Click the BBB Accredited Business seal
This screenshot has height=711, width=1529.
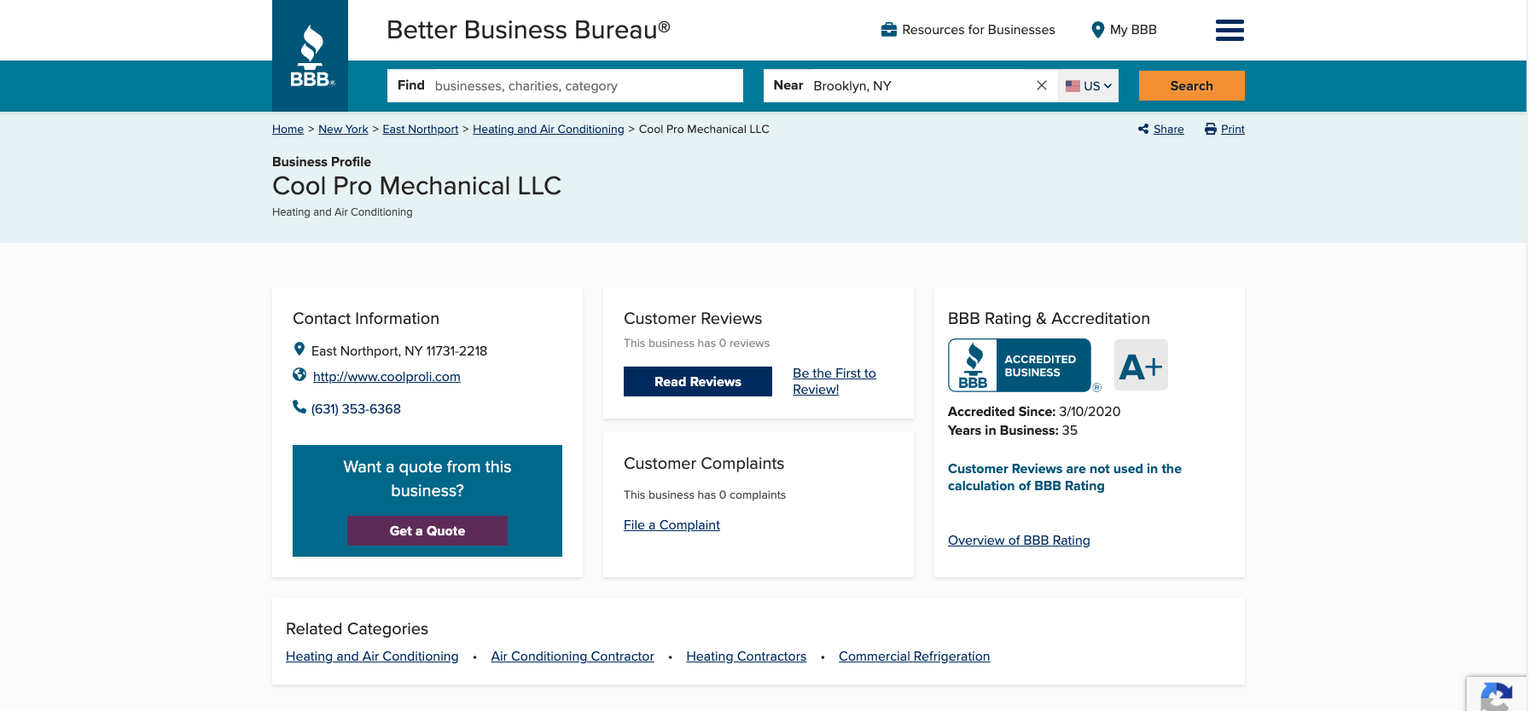click(x=1020, y=365)
